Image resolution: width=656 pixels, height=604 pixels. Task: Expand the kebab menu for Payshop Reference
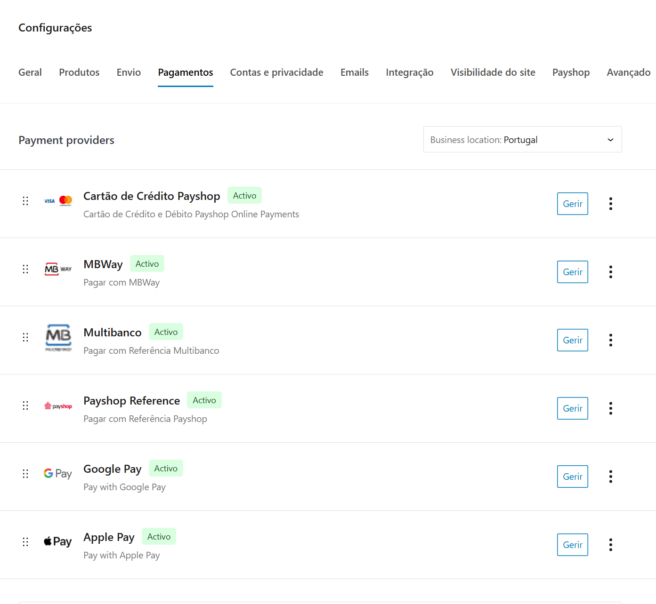610,408
